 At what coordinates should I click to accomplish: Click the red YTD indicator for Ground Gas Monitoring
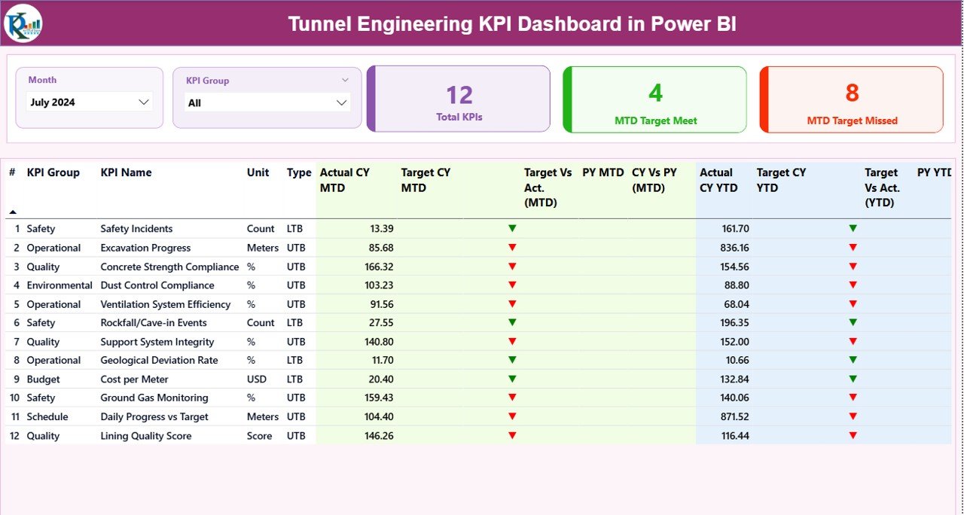pyautogui.click(x=852, y=398)
